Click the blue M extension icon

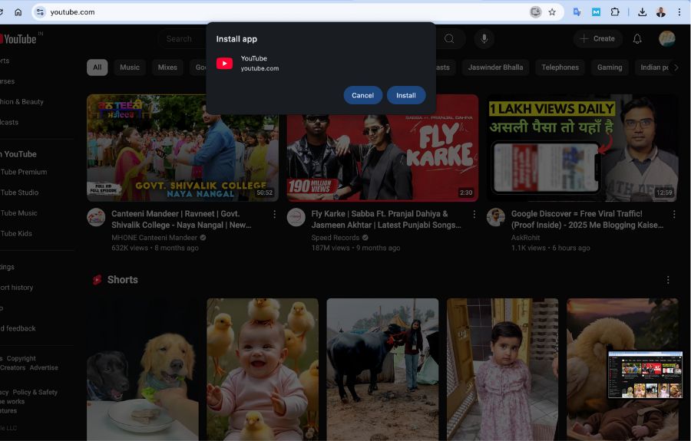click(596, 12)
